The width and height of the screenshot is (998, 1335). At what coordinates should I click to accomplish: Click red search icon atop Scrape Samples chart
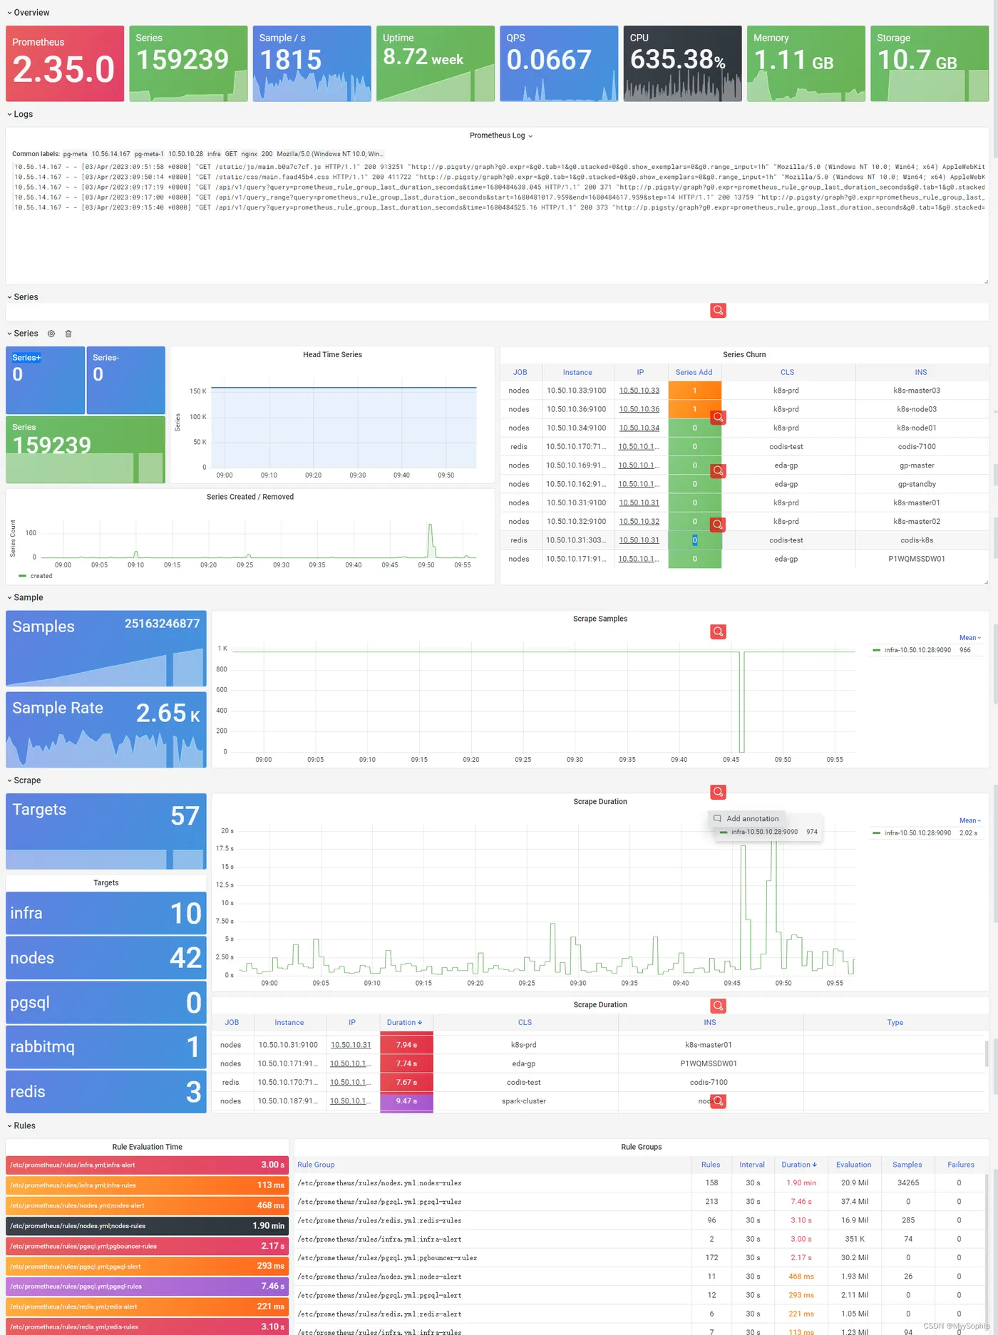718,632
